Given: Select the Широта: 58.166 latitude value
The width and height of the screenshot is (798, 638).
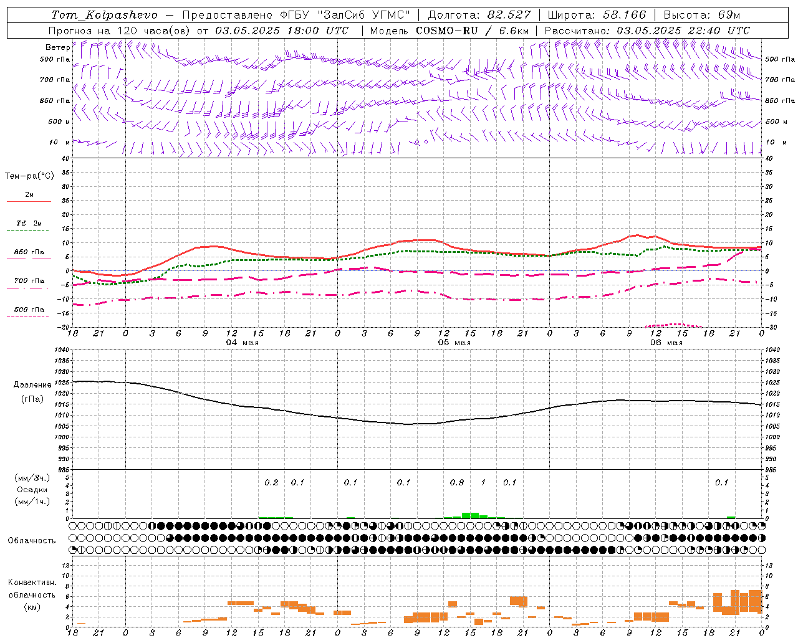Looking at the screenshot, I should [597, 15].
